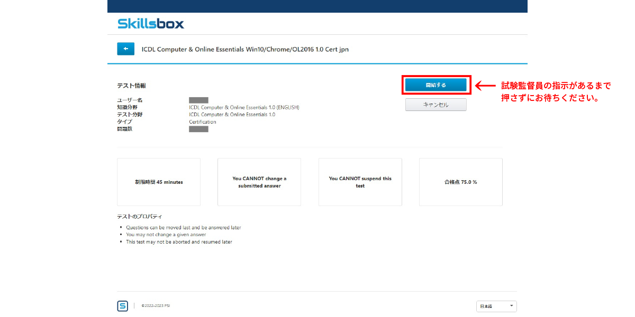635x317 pixels.
Task: Click the 問題数 label
Action: pos(124,129)
